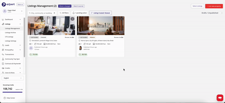
Task: Click the List new property button
Action: coord(214,6)
